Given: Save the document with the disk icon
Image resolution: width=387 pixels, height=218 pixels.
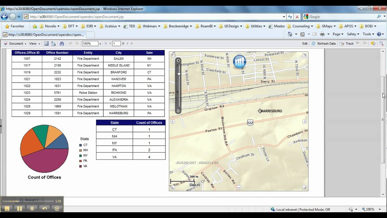Looking at the screenshot, I should (46, 44).
